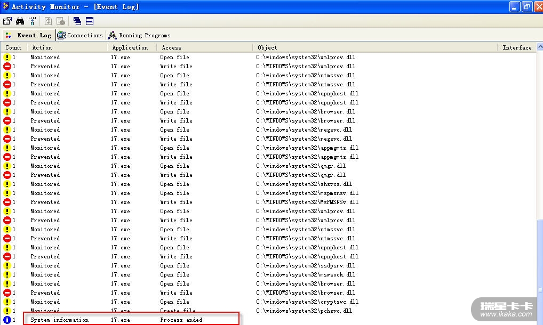Click the blue info icon on System information row
Viewport: 543px width, 325px height.
point(7,320)
